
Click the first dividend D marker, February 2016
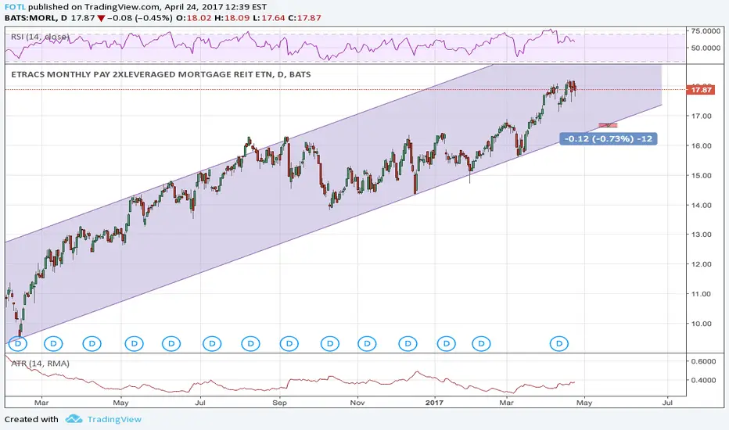[18, 343]
